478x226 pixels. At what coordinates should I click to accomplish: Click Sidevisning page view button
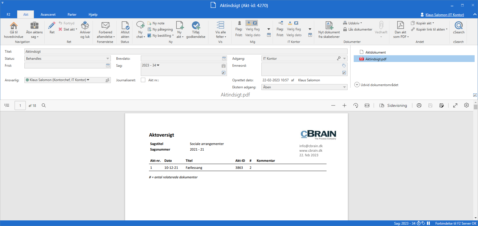[393, 105]
